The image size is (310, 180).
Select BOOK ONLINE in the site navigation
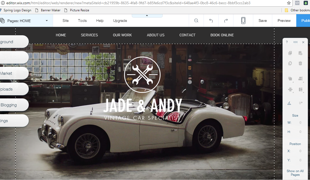(222, 35)
